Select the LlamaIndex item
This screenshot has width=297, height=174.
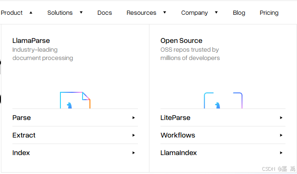(223, 153)
